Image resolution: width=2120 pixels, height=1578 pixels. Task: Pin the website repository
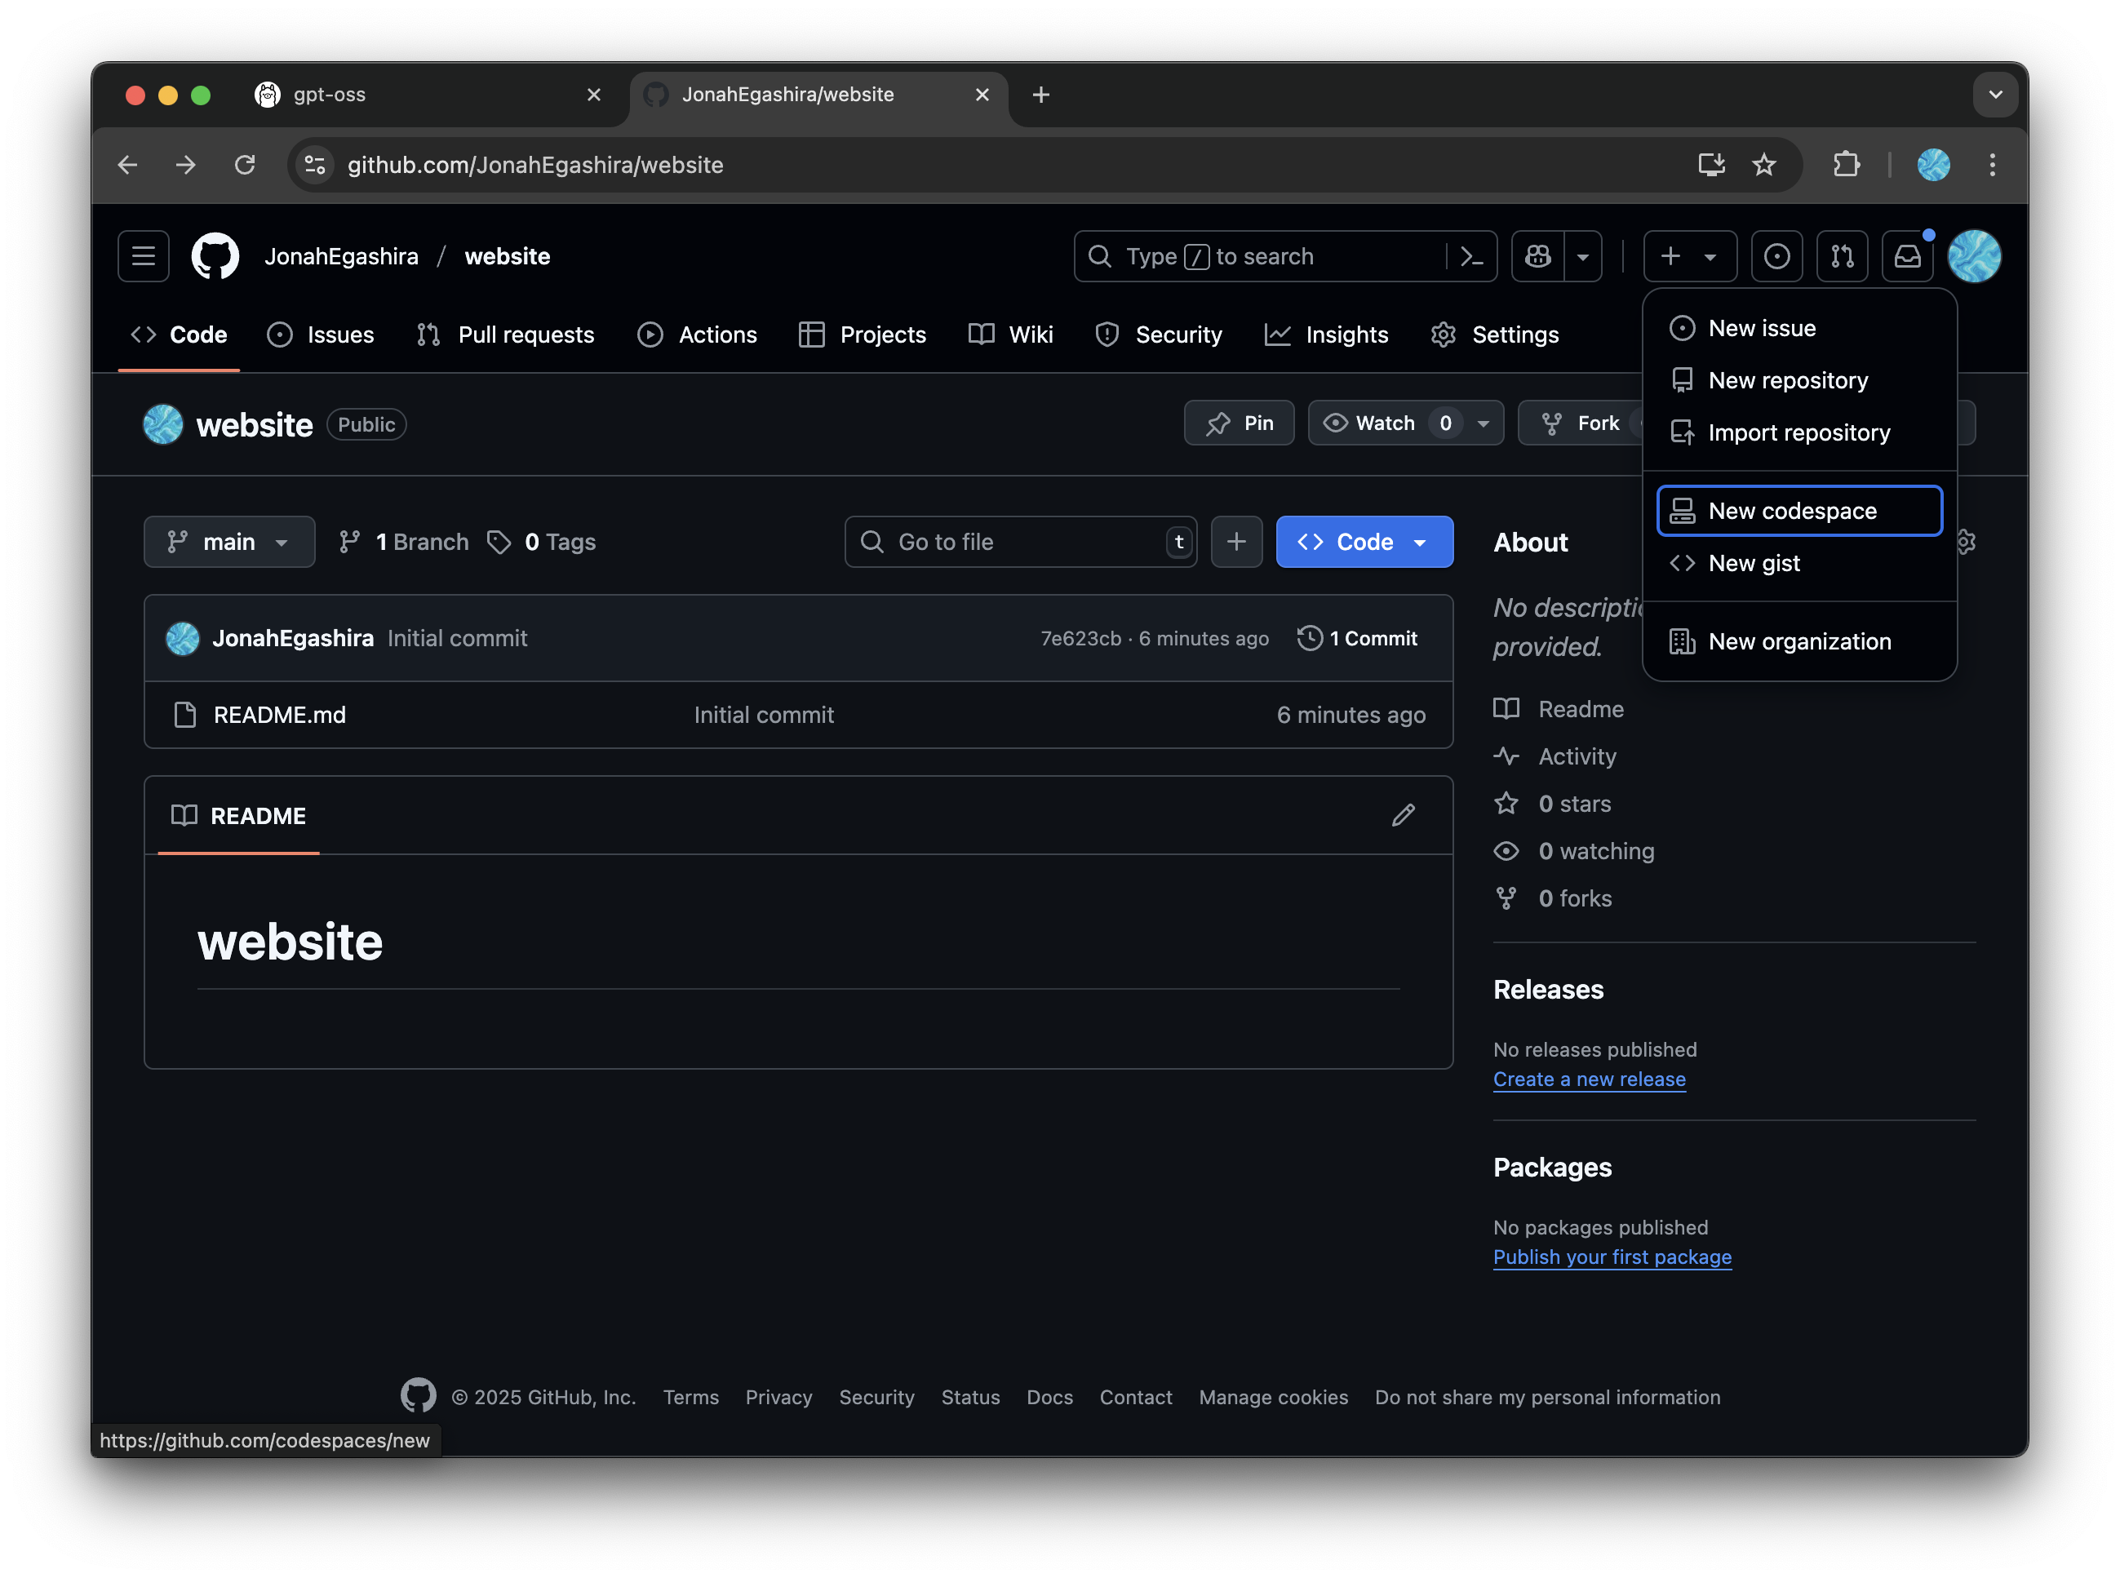click(1238, 422)
